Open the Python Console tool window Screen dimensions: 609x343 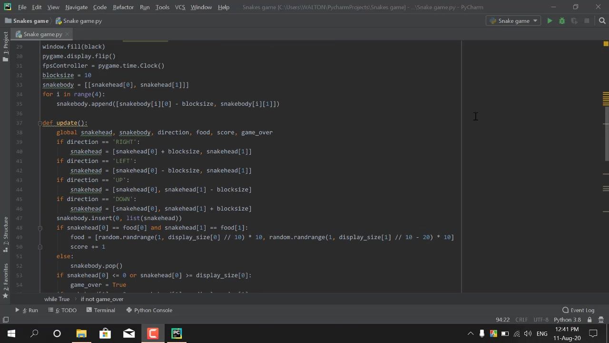pos(149,310)
